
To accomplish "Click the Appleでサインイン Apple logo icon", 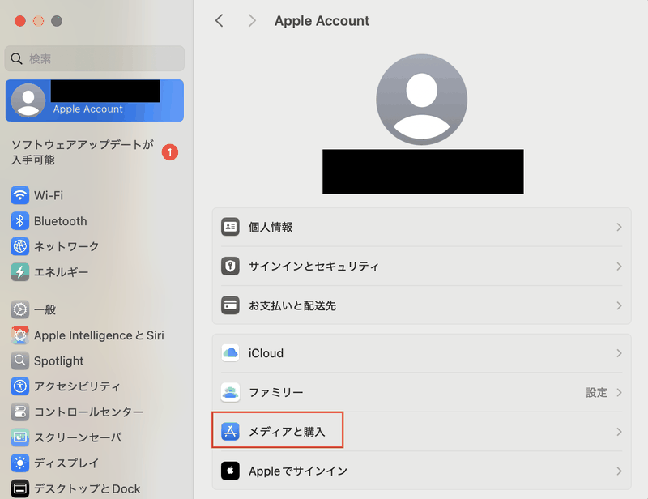I will [x=230, y=471].
